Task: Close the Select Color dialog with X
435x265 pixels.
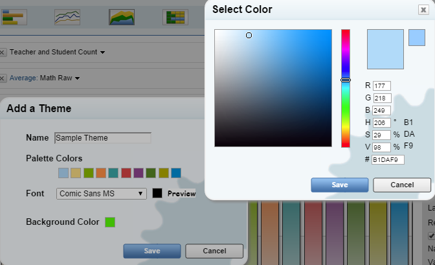Action: (423, 10)
